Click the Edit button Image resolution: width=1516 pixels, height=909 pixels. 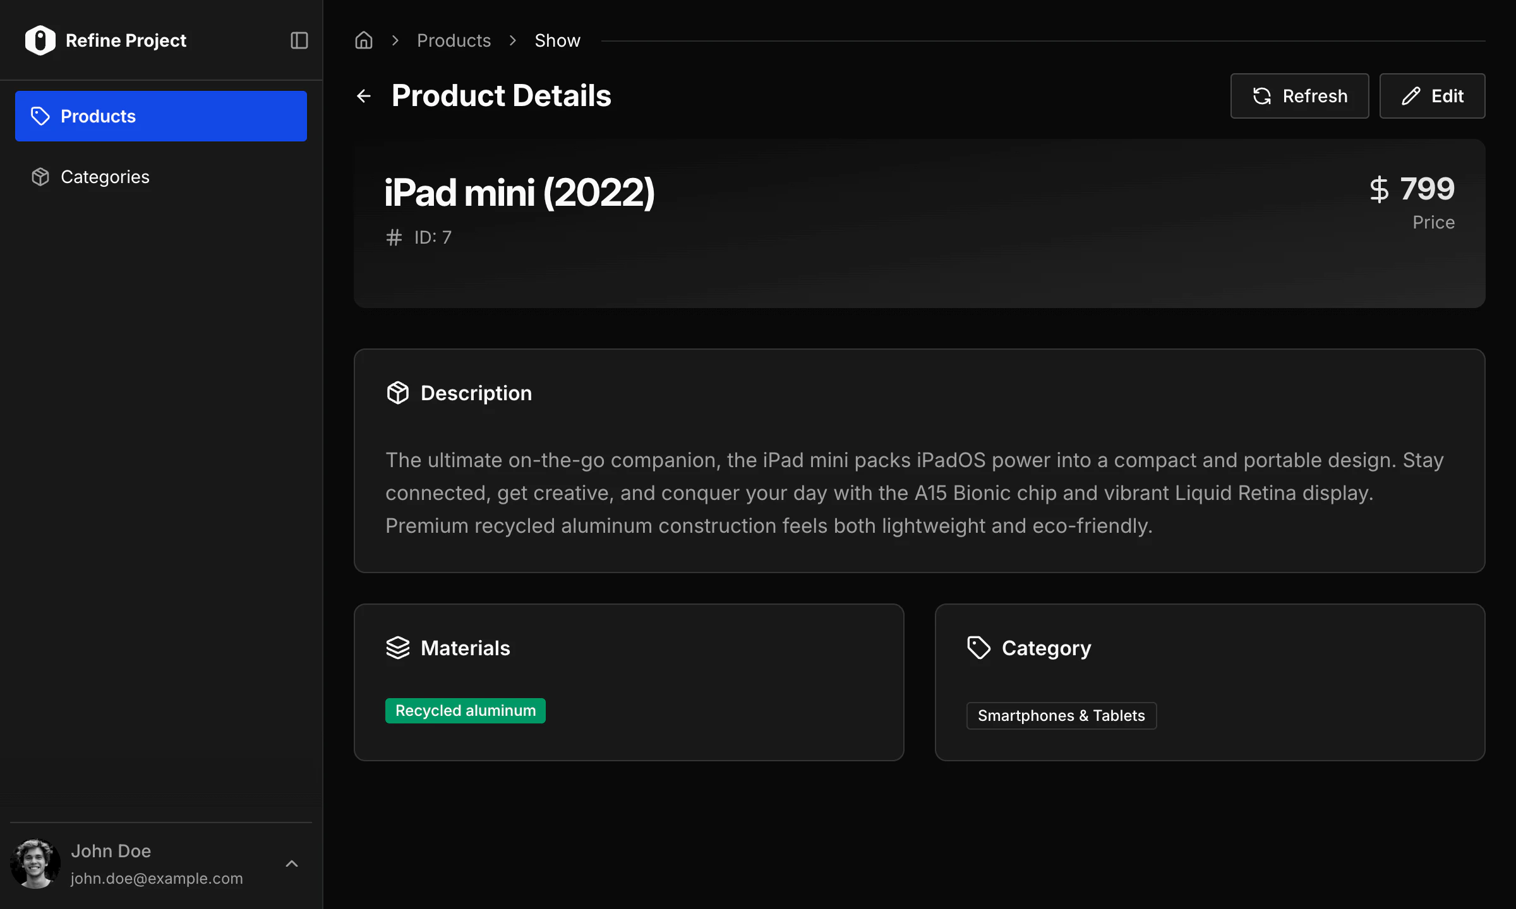click(1432, 95)
